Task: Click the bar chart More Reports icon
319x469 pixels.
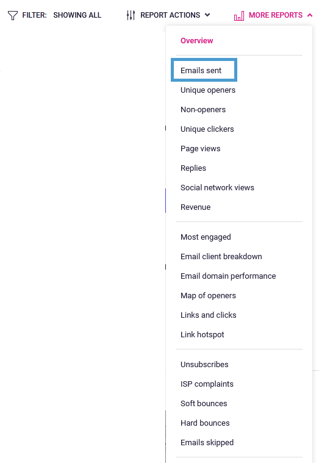Action: pyautogui.click(x=239, y=16)
